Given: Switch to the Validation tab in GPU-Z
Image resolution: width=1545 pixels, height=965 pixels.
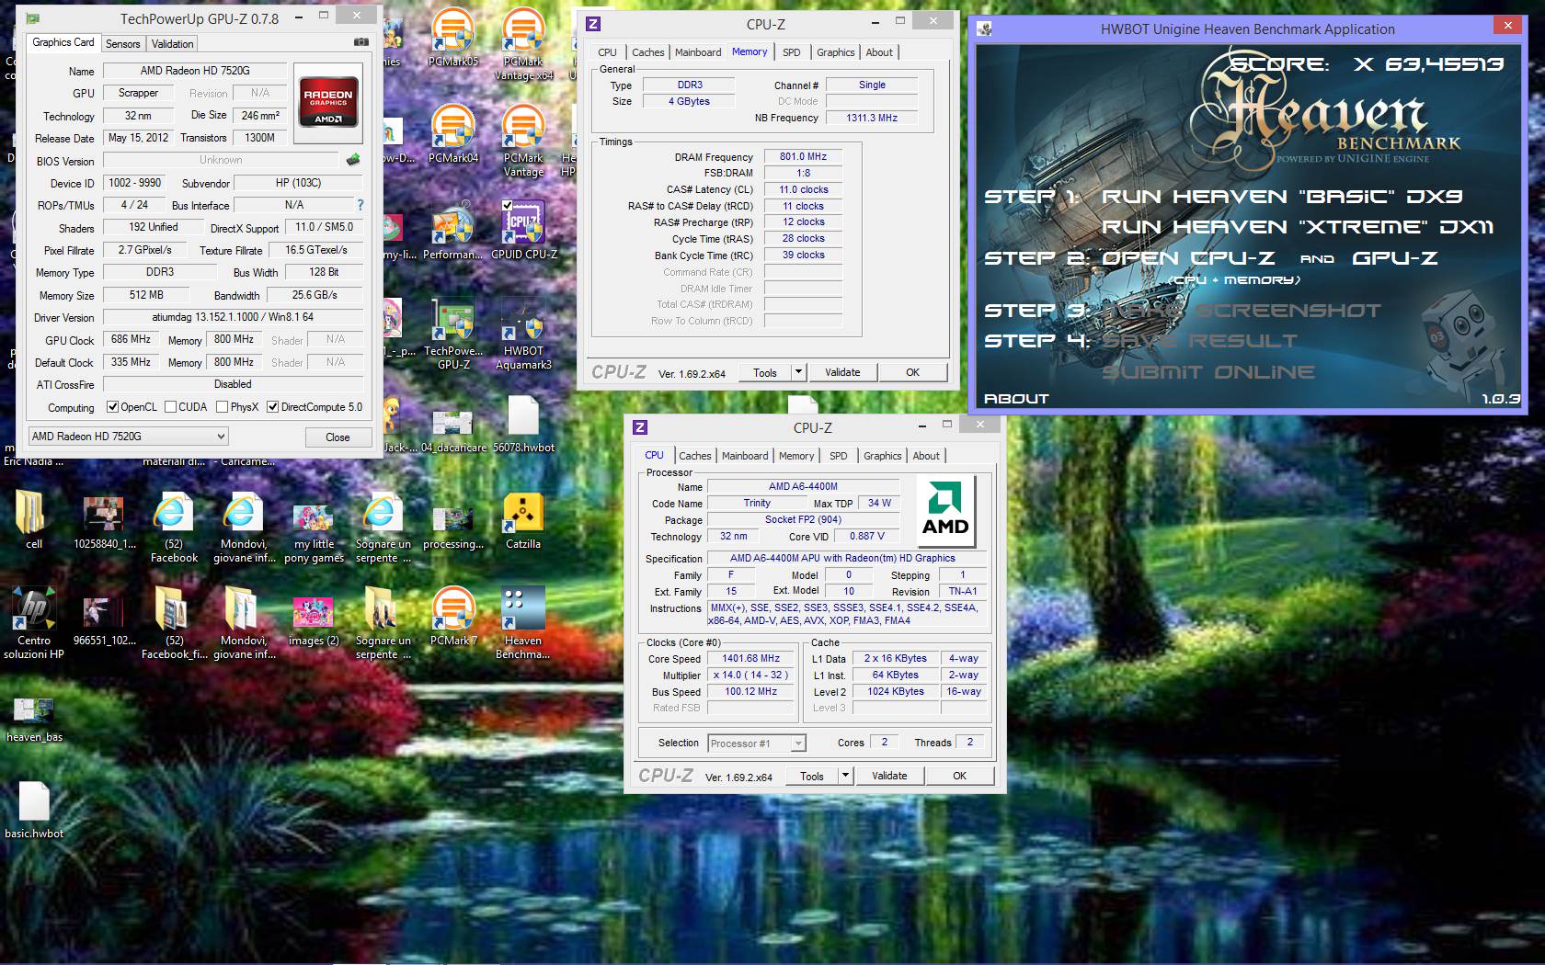Looking at the screenshot, I should click(172, 44).
